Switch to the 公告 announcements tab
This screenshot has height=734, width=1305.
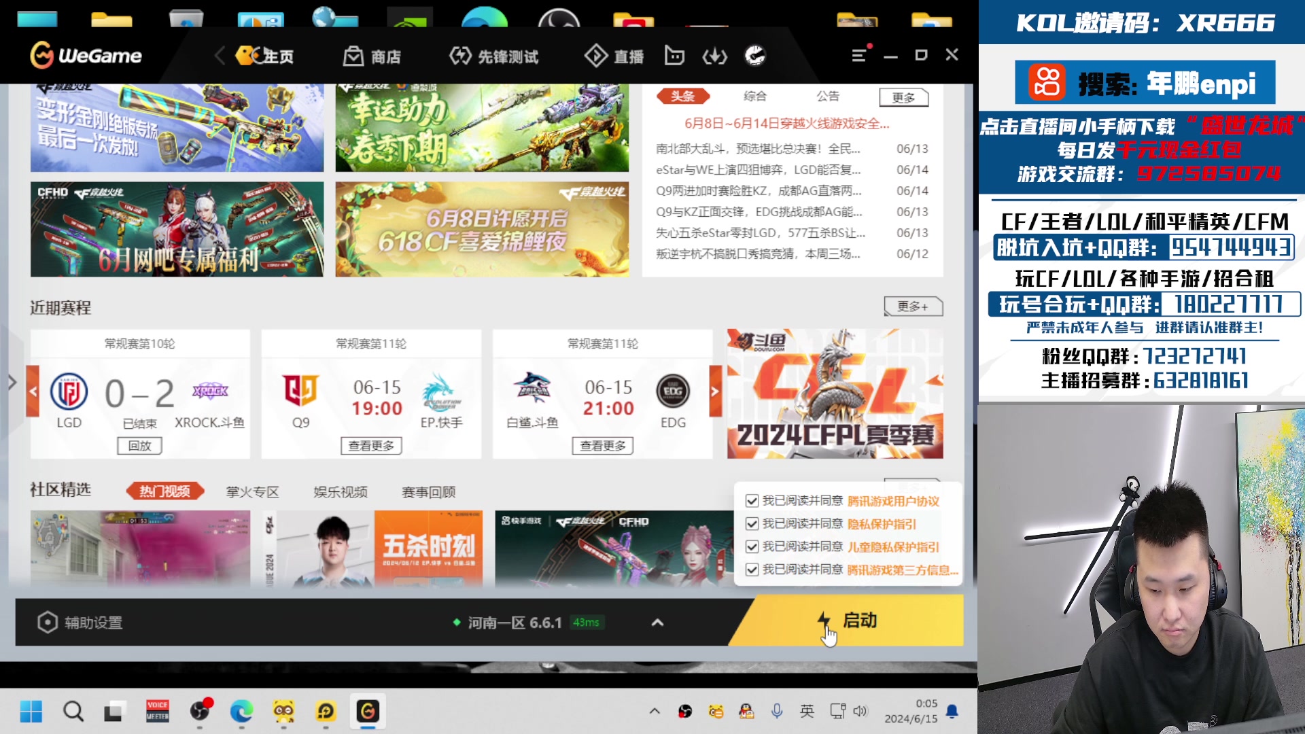[826, 97]
